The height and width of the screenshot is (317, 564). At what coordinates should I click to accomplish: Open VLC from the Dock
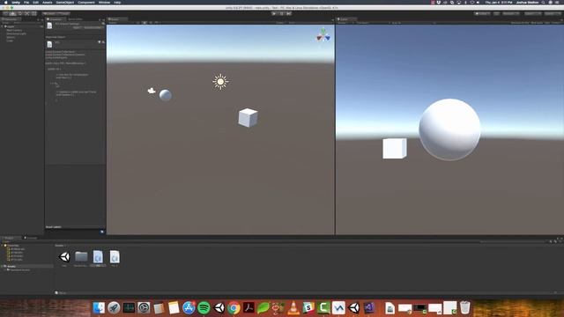[293, 308]
